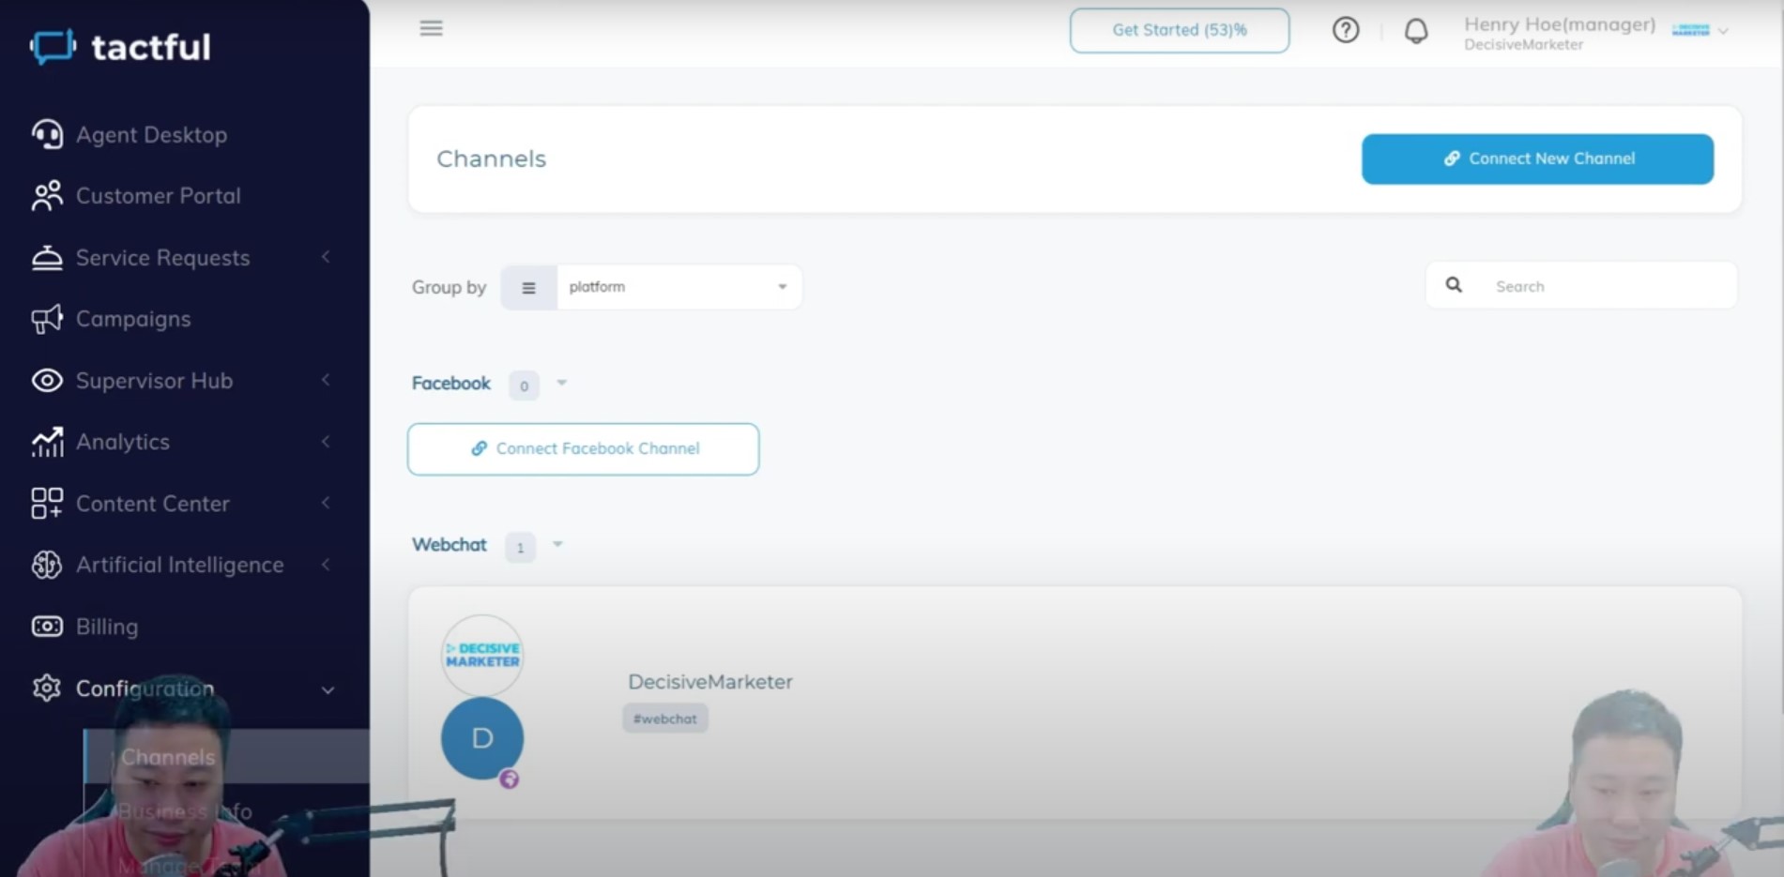This screenshot has width=1784, height=877.
Task: Click the Channels page title
Action: coord(491,159)
